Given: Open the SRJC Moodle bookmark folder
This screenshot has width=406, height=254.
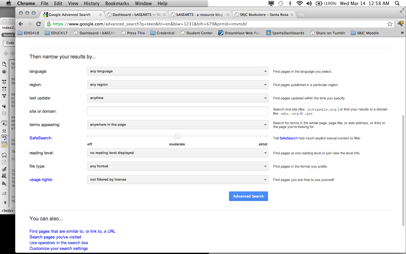Looking at the screenshot, I should pyautogui.click(x=365, y=33).
